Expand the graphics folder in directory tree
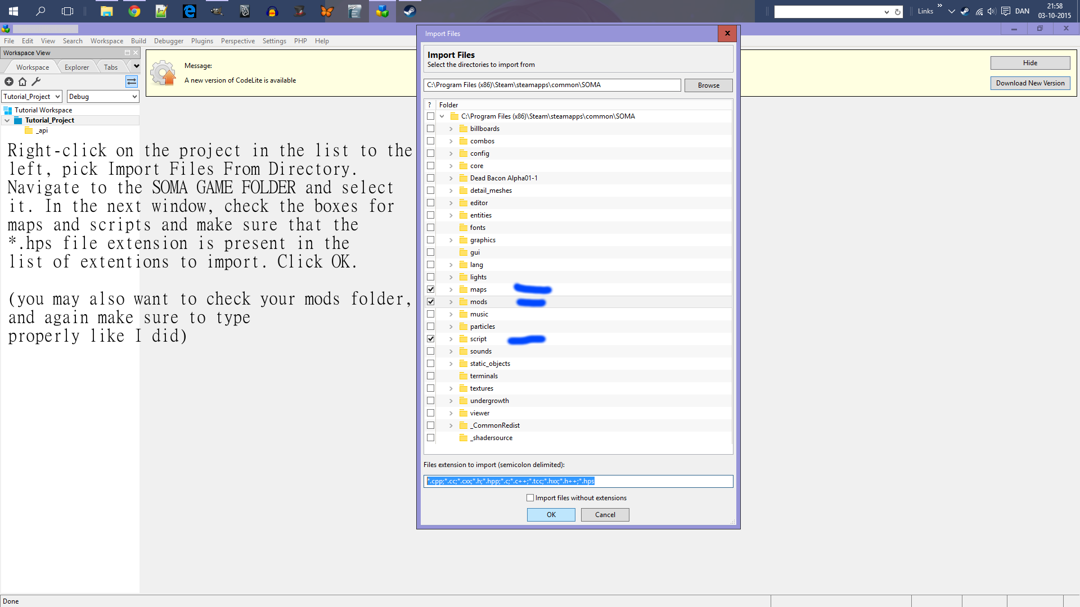The image size is (1080, 607). (451, 239)
